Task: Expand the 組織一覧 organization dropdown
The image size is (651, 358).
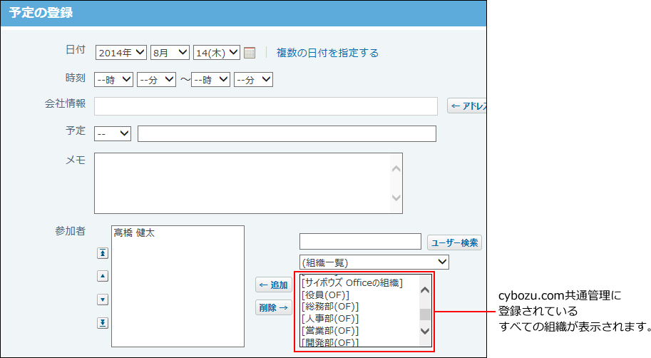Action: pyautogui.click(x=374, y=262)
